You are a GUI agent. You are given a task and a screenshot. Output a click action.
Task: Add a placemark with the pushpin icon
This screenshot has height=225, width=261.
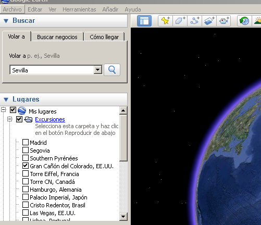click(165, 21)
